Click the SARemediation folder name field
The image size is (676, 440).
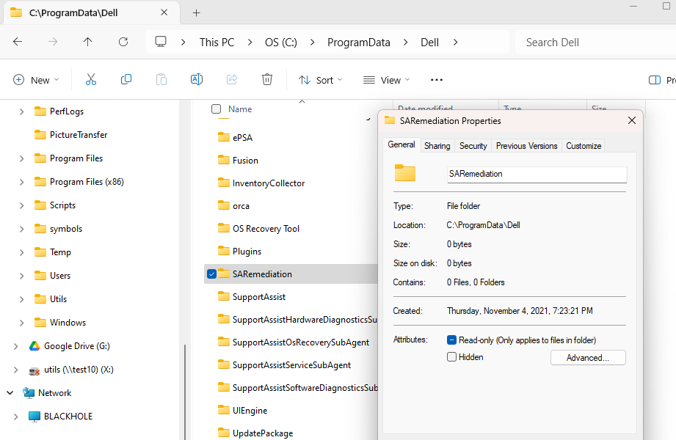click(x=537, y=174)
